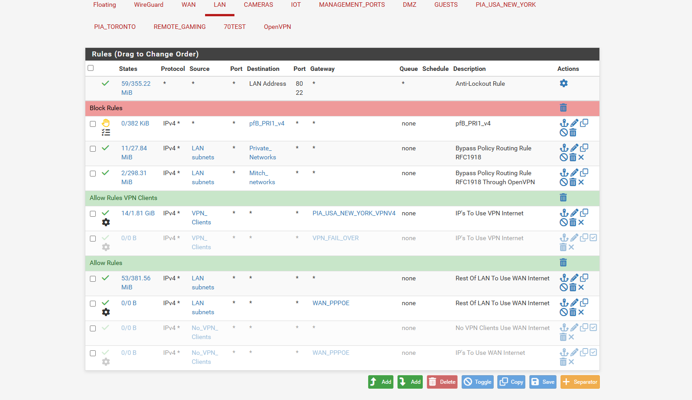
Task: Delete the Allow Rules VPN Clients separator
Action: point(563,197)
